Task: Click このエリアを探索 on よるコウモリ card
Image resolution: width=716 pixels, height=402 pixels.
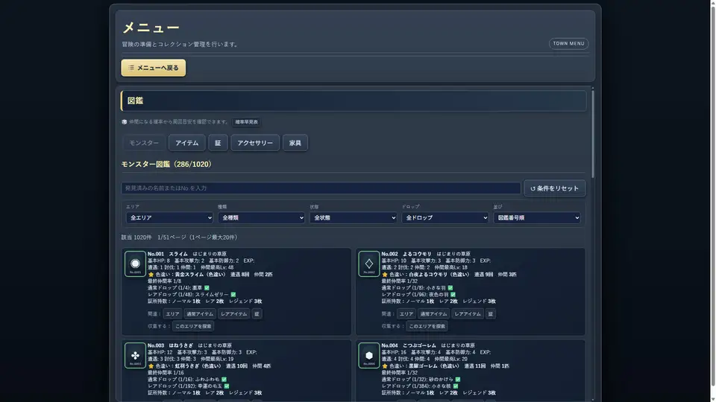Action: tap(427, 326)
